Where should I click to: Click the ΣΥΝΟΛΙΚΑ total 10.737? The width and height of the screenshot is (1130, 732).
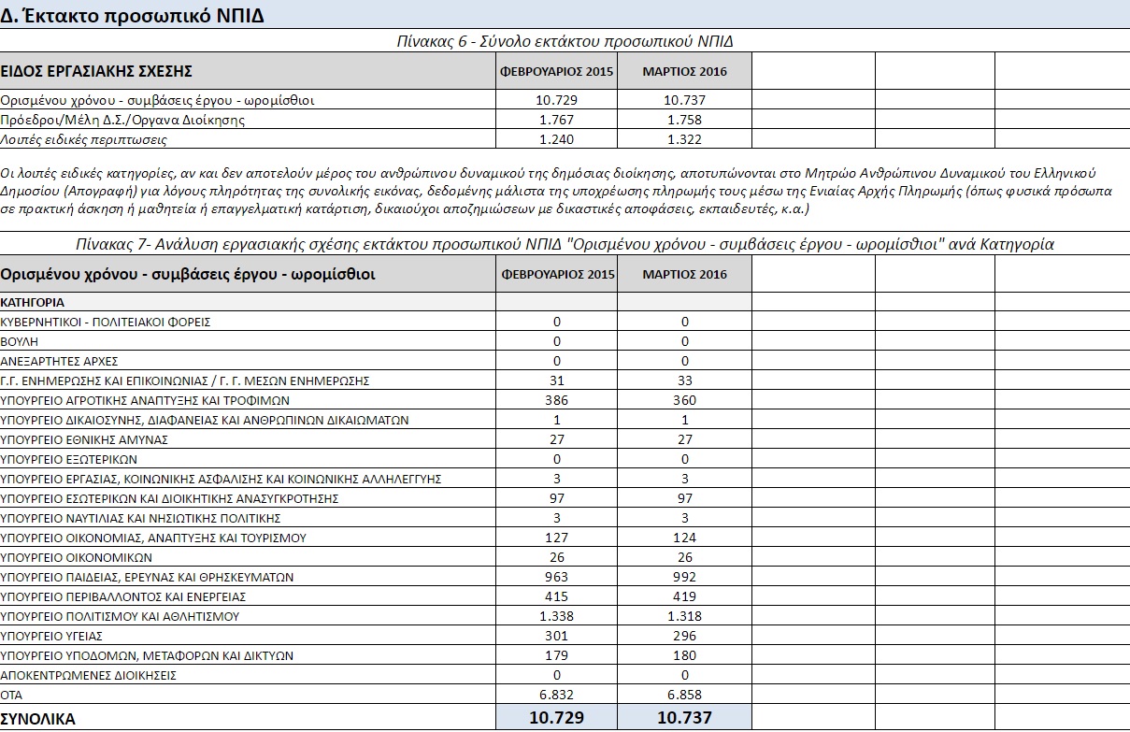684,718
